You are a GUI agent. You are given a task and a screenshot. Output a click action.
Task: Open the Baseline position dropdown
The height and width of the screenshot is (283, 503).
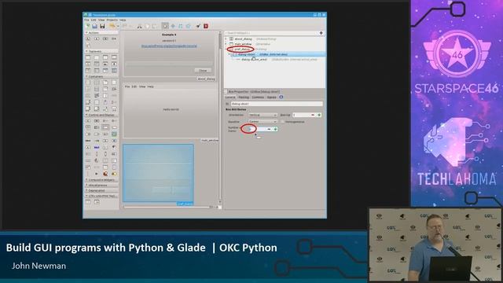tap(263, 122)
